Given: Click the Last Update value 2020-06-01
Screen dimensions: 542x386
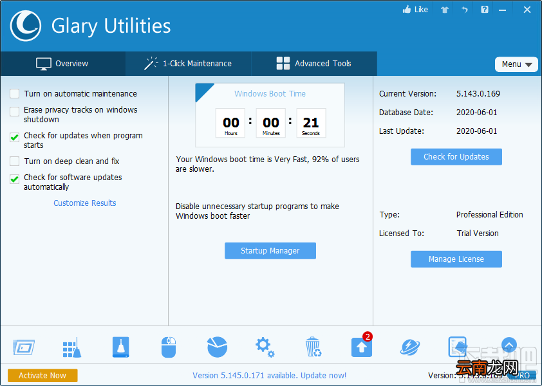Looking at the screenshot, I should point(477,131).
